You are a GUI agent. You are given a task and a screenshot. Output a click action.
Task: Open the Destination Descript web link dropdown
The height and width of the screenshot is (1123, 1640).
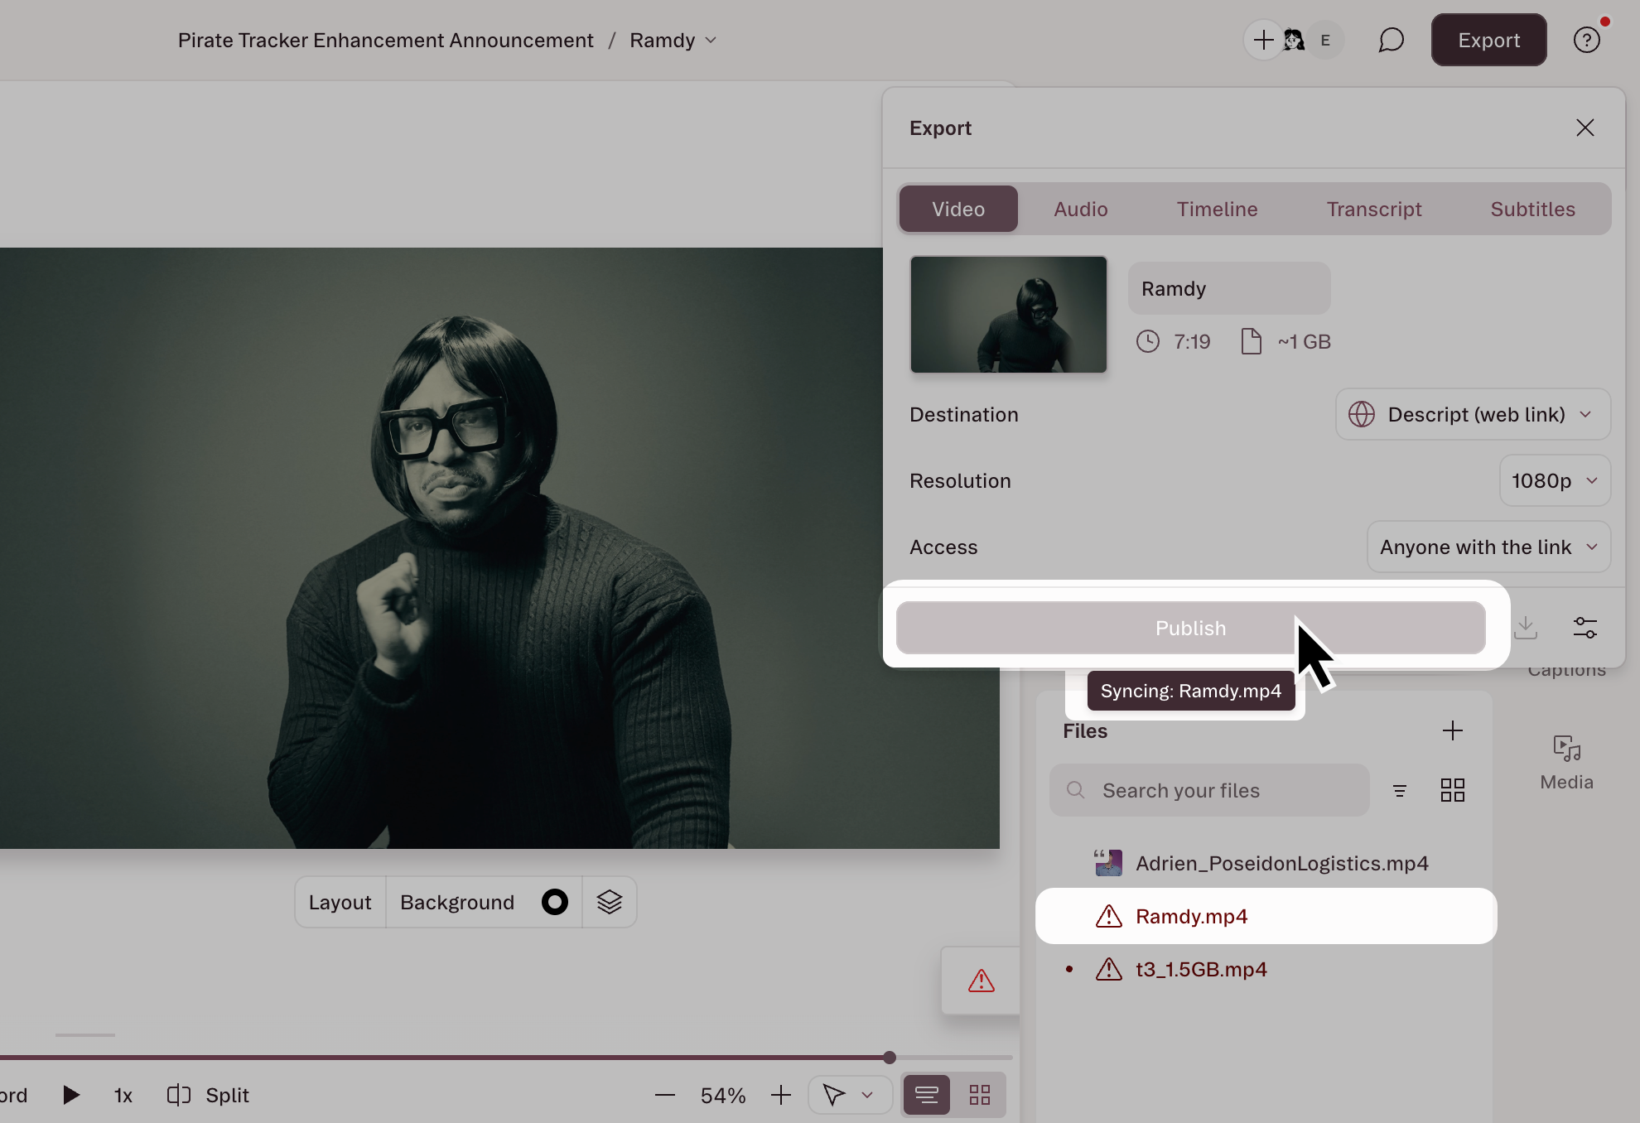[x=1472, y=414]
